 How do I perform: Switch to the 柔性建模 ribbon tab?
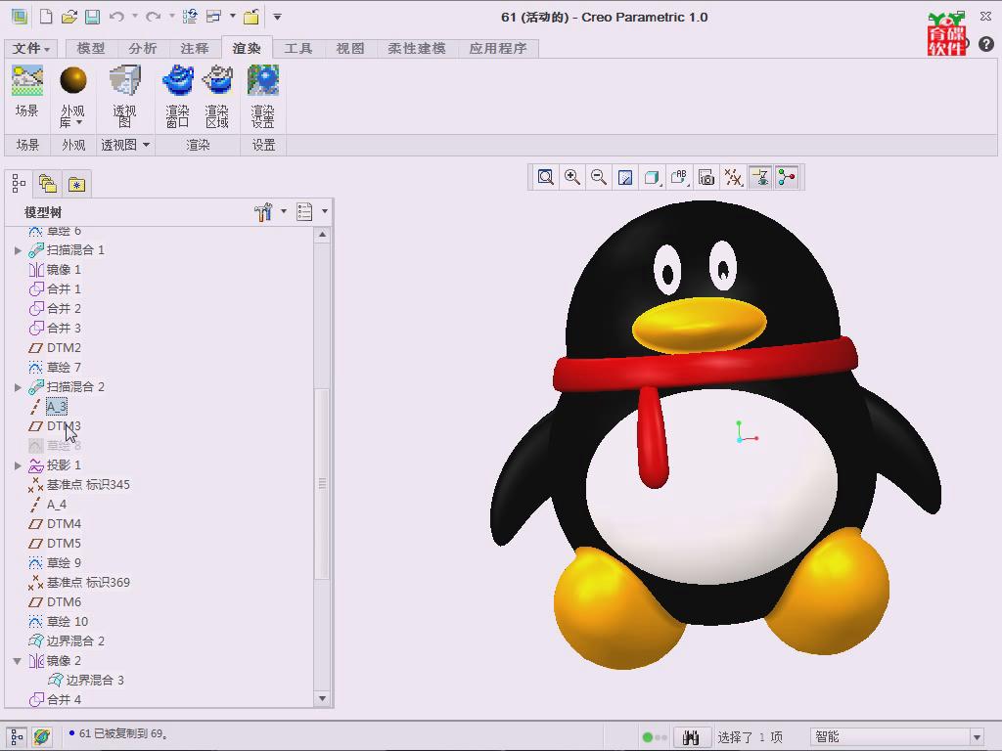point(417,49)
